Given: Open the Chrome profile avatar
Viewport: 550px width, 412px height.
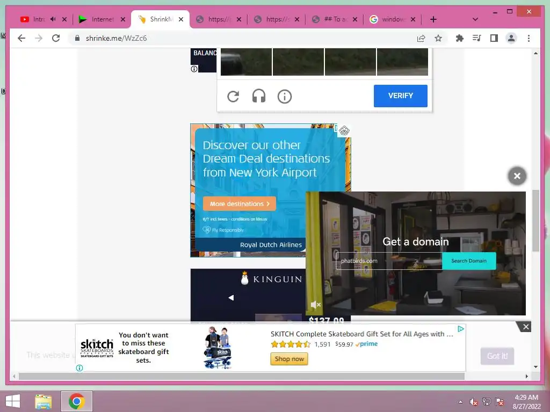Looking at the screenshot, I should coord(511,38).
